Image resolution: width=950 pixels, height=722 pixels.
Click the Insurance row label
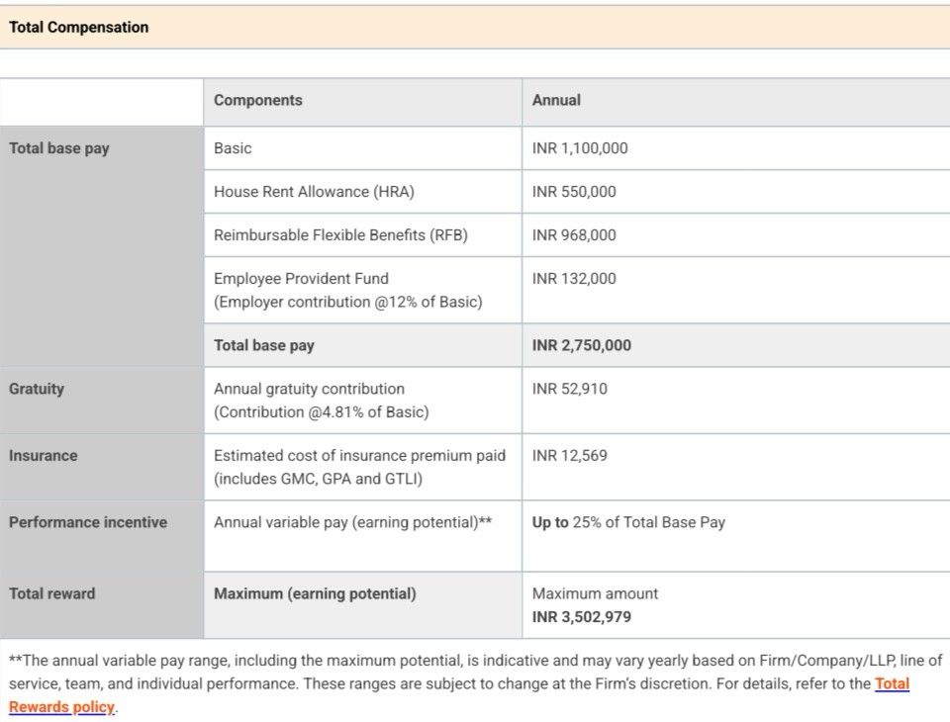pos(43,456)
